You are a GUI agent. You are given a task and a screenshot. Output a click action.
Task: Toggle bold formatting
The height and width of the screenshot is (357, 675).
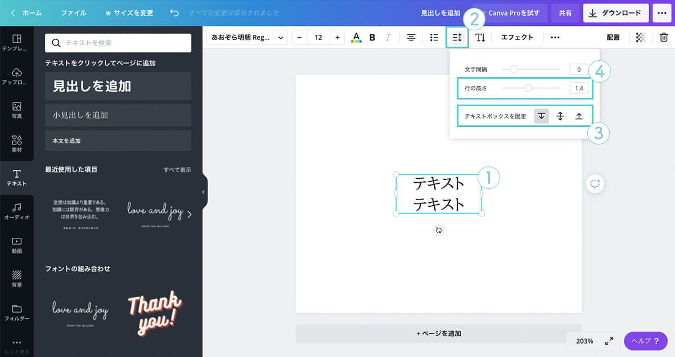coord(372,38)
